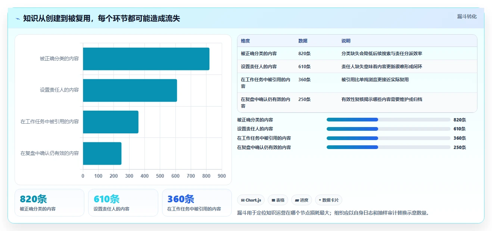Click the 数据 column header
This screenshot has width=492, height=231.
pyautogui.click(x=303, y=41)
